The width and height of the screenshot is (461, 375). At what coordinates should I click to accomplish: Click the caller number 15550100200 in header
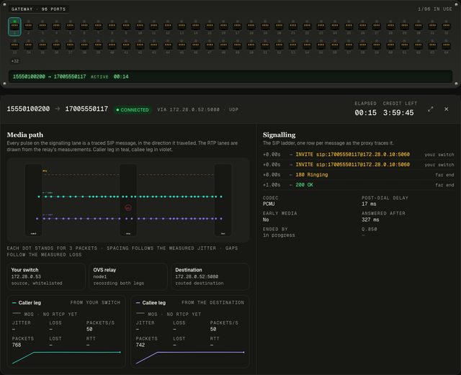coord(28,109)
